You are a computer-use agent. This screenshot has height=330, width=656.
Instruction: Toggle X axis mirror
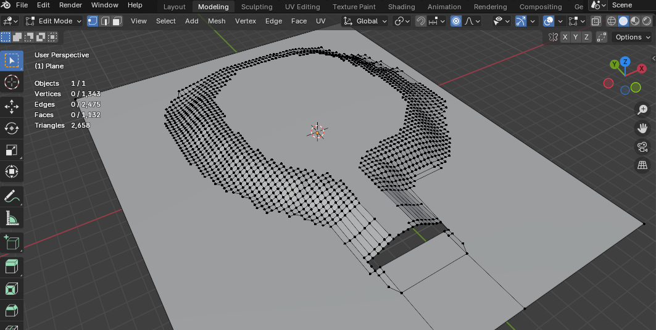point(565,37)
